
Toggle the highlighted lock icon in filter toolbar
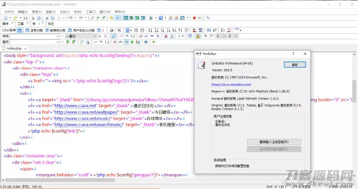tap(198, 36)
